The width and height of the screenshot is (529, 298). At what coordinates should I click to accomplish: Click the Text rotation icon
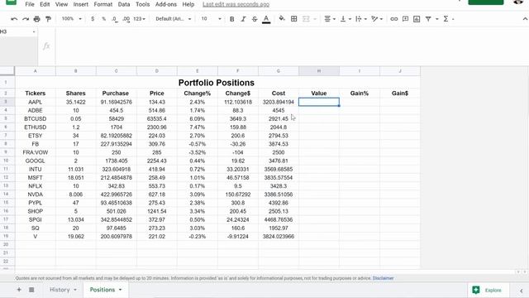374,19
